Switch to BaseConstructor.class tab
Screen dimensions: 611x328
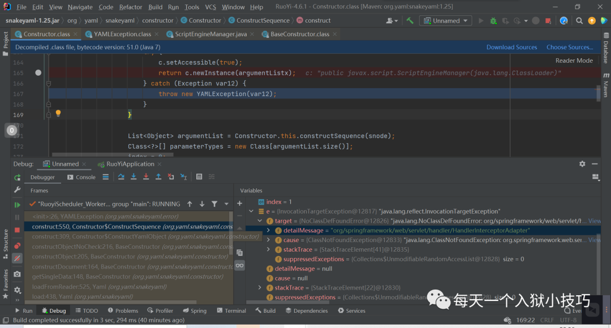(299, 34)
